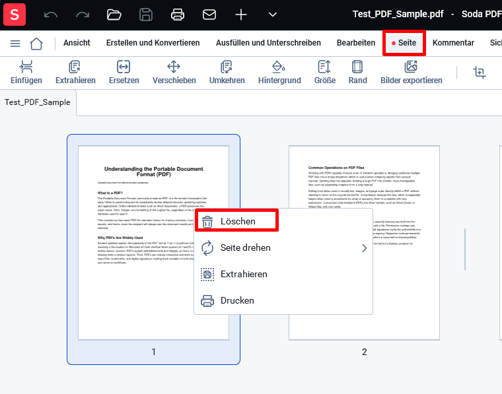
Task: Open a file with the folder icon
Action: coord(114,15)
